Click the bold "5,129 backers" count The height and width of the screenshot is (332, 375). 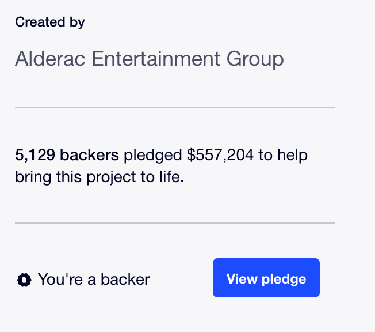click(67, 154)
